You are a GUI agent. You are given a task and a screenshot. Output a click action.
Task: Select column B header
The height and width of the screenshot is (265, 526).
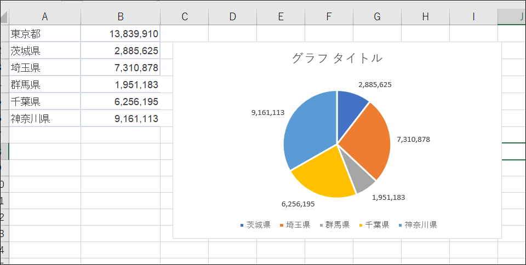click(121, 17)
